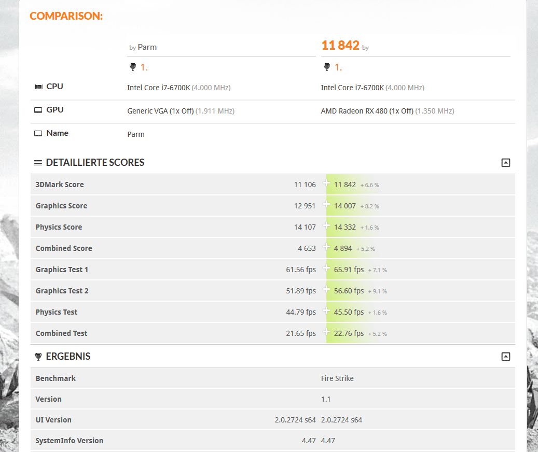Image resolution: width=538 pixels, height=452 pixels.
Task: Click the trophy icon beside Ergebnis
Action: [38, 357]
